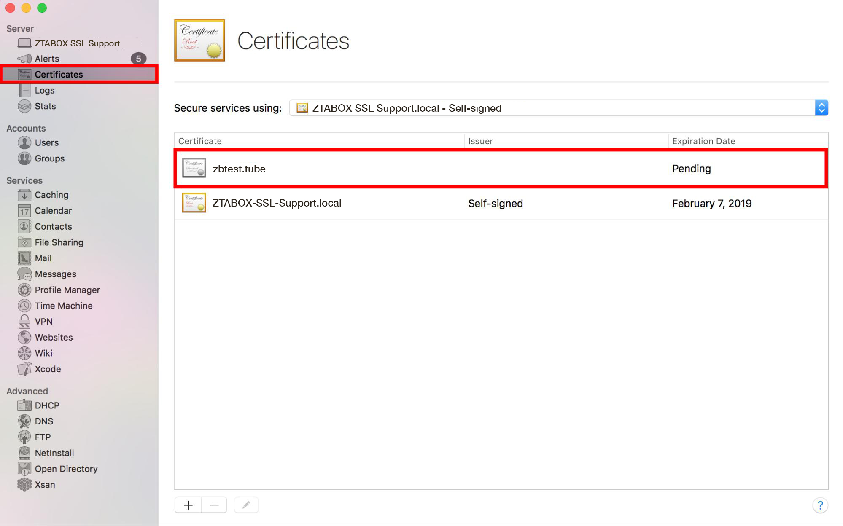Click the Mail stamp icon
The height and width of the screenshot is (526, 843).
coord(24,258)
